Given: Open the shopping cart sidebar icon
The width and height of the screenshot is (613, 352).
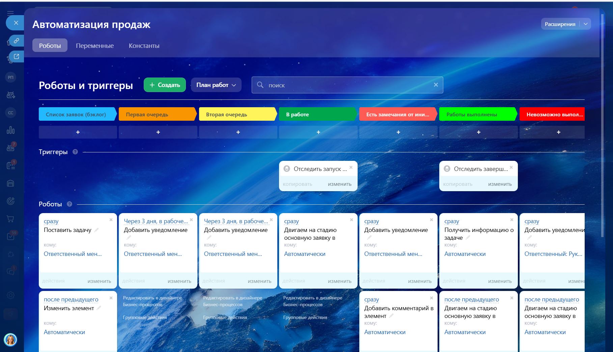Looking at the screenshot, I should (x=11, y=219).
